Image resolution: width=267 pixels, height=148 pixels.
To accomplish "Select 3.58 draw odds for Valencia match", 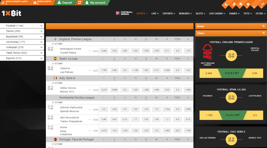I will click(114, 70).
